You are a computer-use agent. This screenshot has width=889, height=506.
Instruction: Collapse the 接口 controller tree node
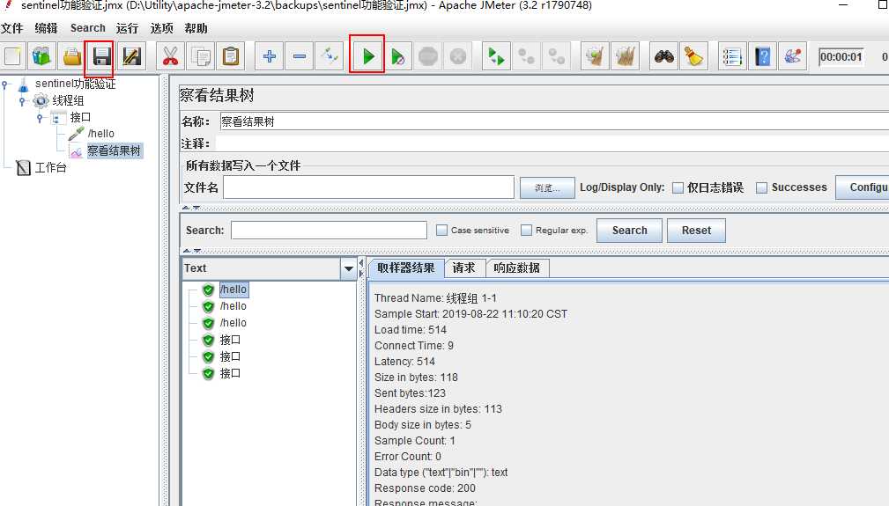point(40,117)
